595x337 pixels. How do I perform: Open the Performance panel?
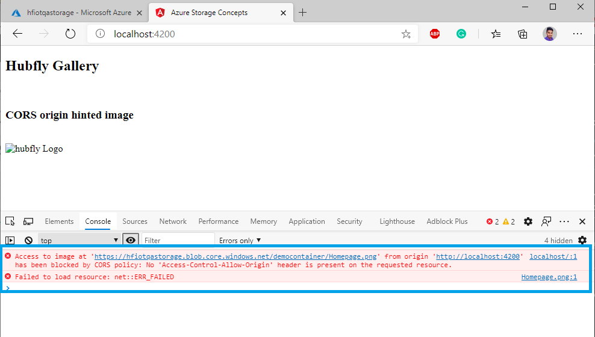219,221
